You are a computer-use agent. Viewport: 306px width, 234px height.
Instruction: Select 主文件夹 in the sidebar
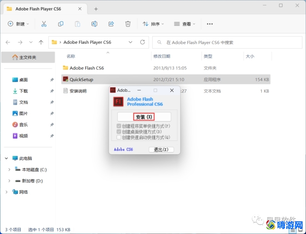click(28, 57)
